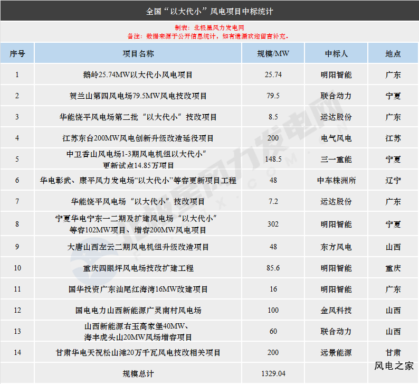Click project 甘肃华电天祝松山滩20万千瓦风电技改相关项目
This screenshot has width=419, height=384.
click(138, 352)
